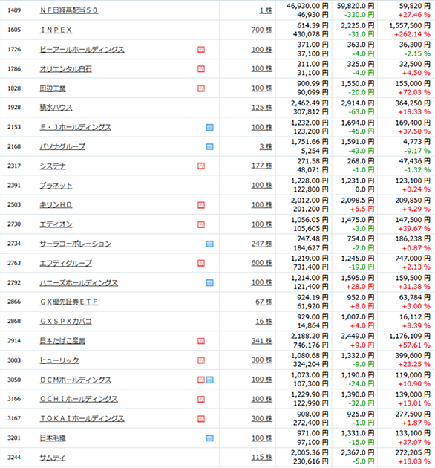Open the GXSPXカバコ link
Viewport: 435px width, 468px height.
[65, 322]
